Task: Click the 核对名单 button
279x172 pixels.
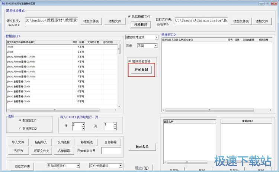Action: click(142, 147)
